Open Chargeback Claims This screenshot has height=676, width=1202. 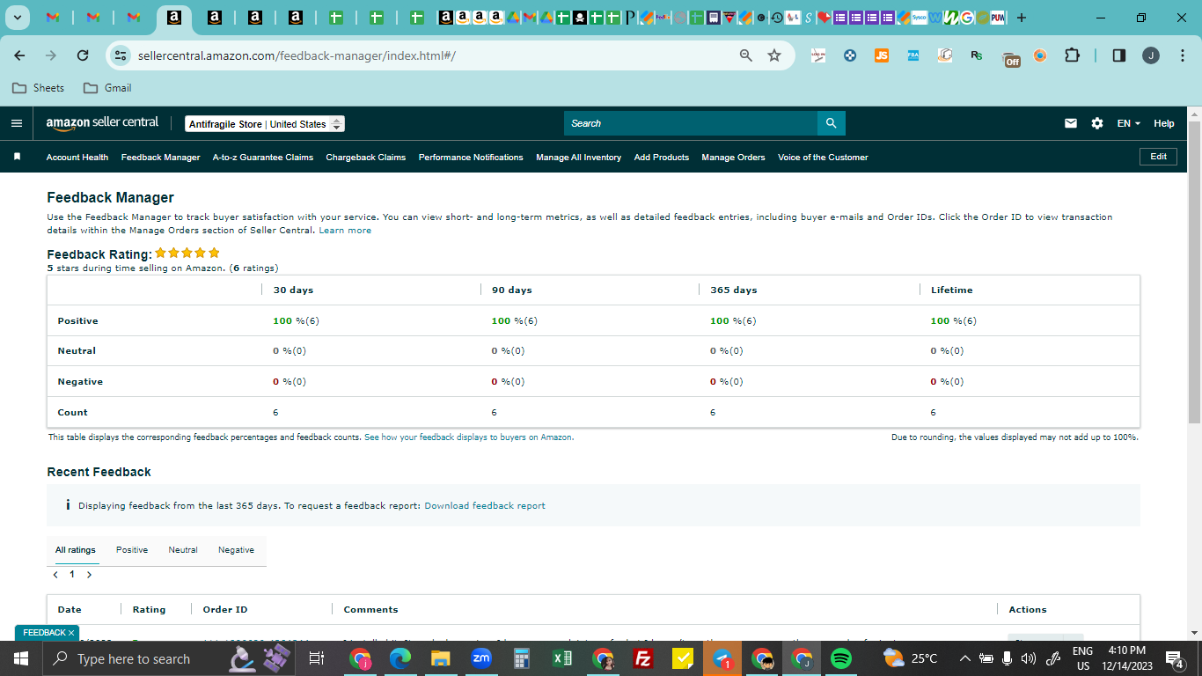pos(366,158)
